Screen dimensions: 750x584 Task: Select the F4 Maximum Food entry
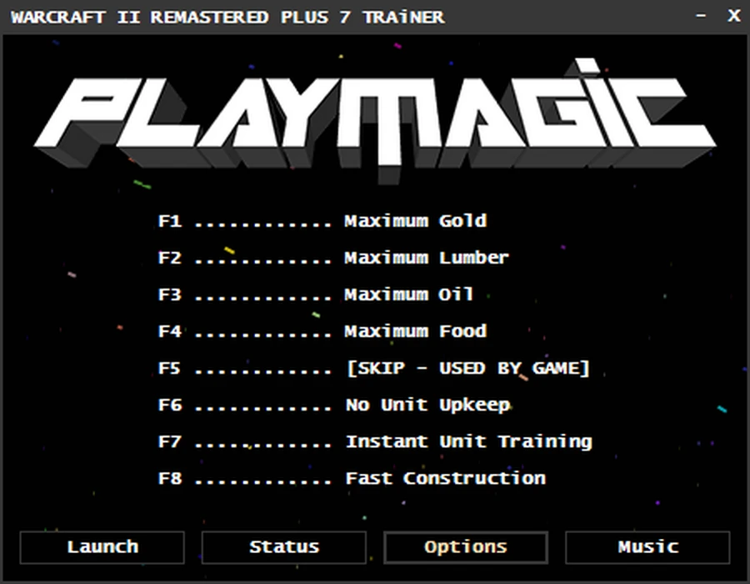click(322, 331)
